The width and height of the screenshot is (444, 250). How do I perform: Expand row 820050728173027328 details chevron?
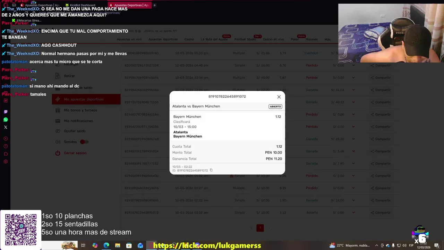pos(353,65)
